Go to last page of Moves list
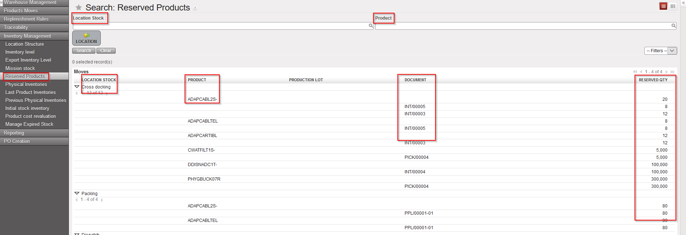Viewport: 686px width, 235px height. click(x=673, y=72)
